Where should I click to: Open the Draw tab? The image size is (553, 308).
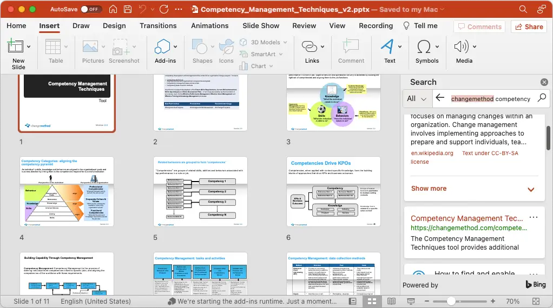click(x=81, y=26)
